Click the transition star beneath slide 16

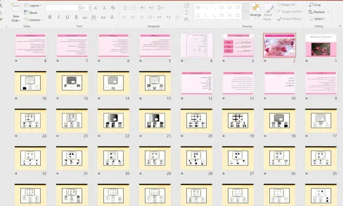16,99
